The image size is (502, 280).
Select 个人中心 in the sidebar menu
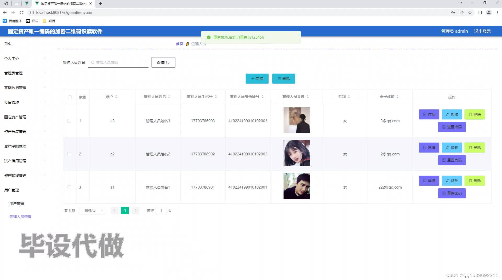tap(11, 59)
